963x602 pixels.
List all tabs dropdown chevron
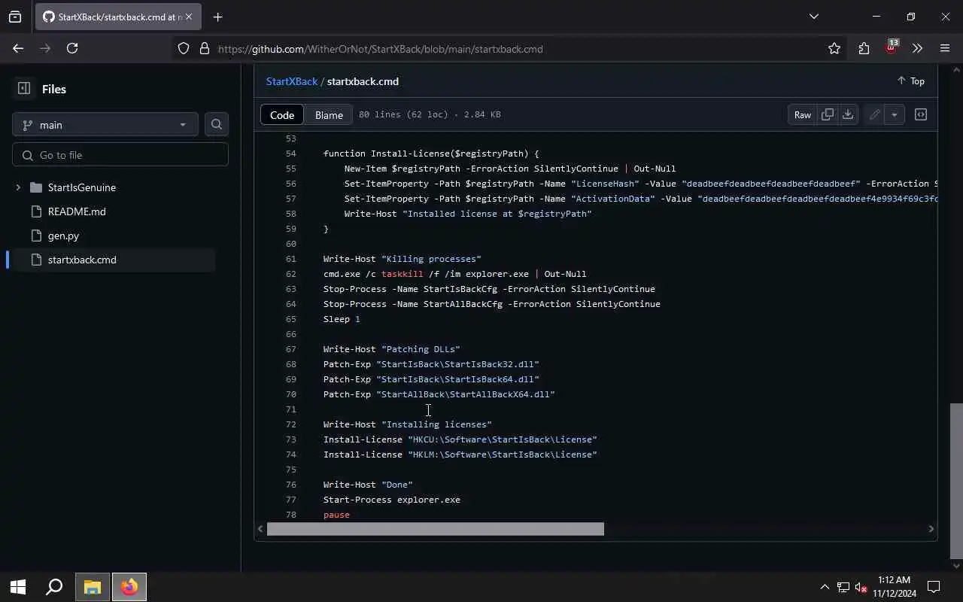click(813, 17)
